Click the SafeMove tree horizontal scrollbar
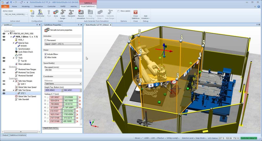This screenshot has height=141, width=262. click(x=21, y=132)
